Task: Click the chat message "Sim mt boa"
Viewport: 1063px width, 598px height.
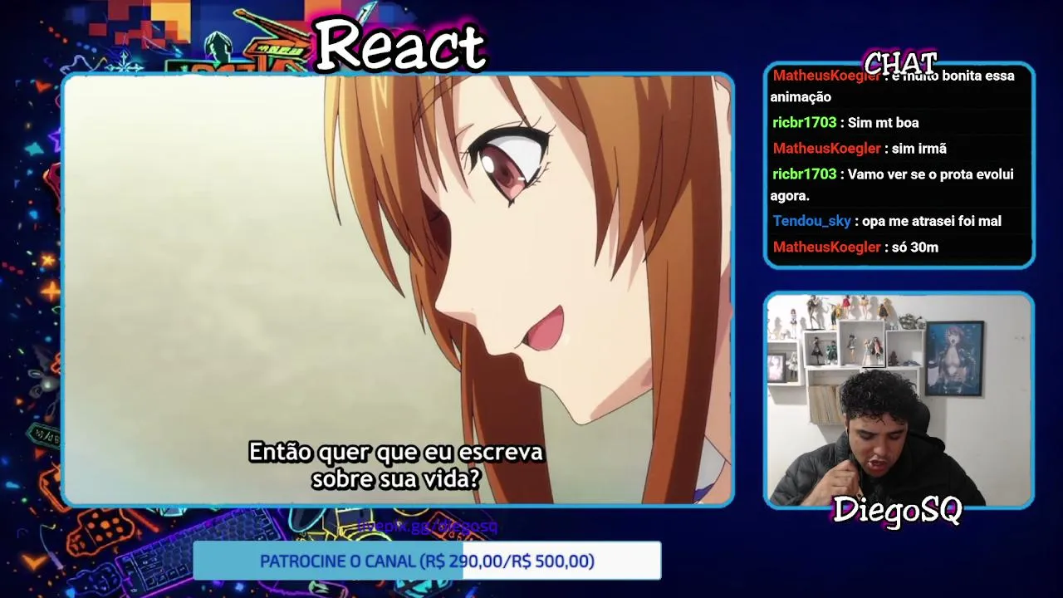Action: click(x=883, y=123)
